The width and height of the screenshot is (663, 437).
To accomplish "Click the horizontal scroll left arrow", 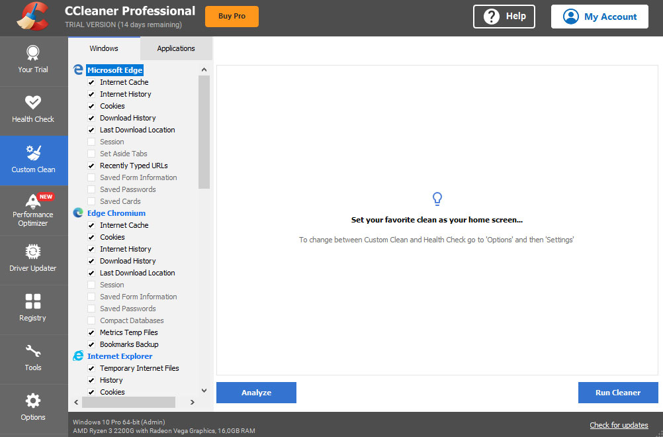I will [x=77, y=402].
